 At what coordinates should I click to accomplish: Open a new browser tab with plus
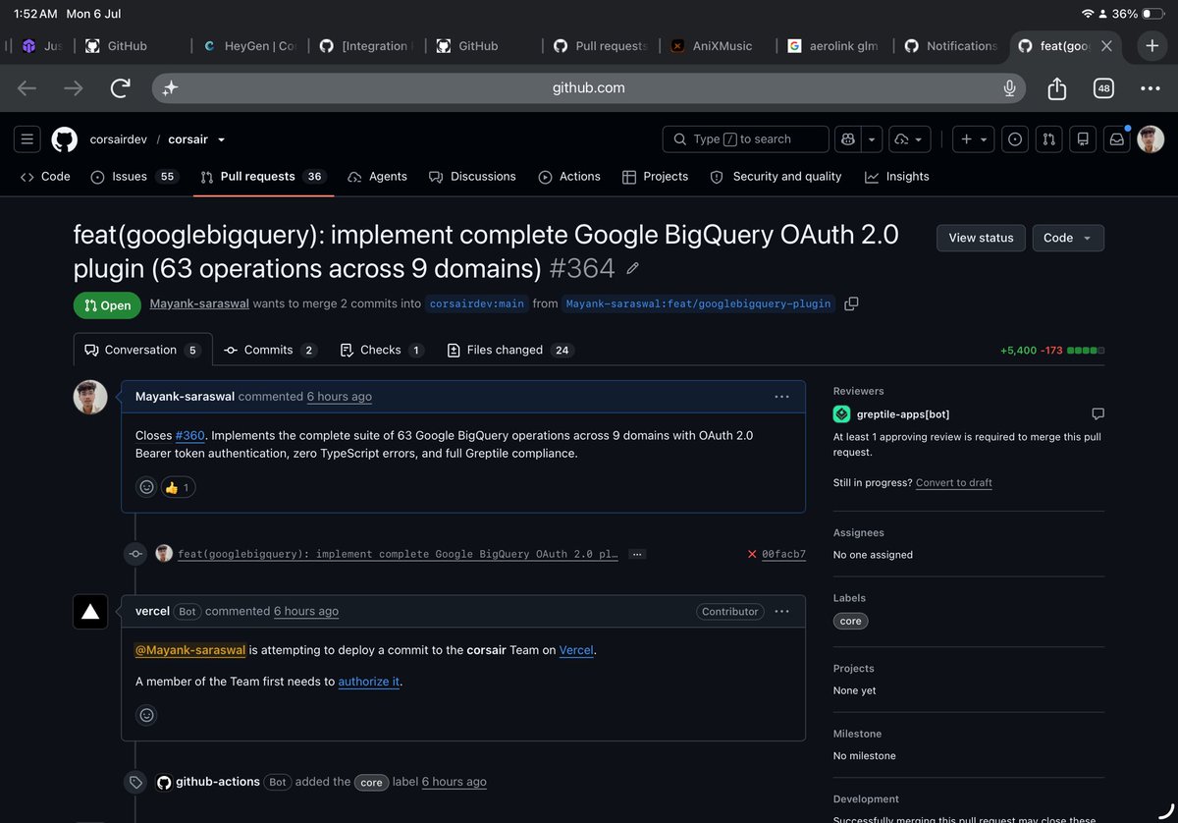[1152, 46]
